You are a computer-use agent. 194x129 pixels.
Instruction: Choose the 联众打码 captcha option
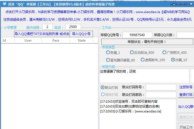click(x=109, y=87)
